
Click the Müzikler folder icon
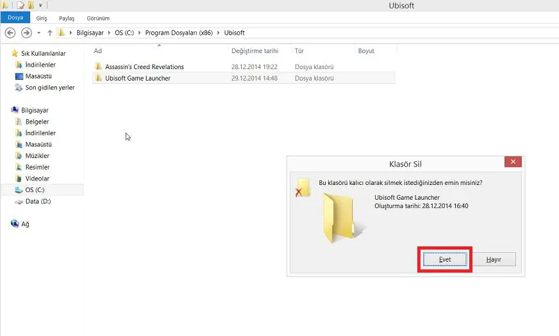19,156
